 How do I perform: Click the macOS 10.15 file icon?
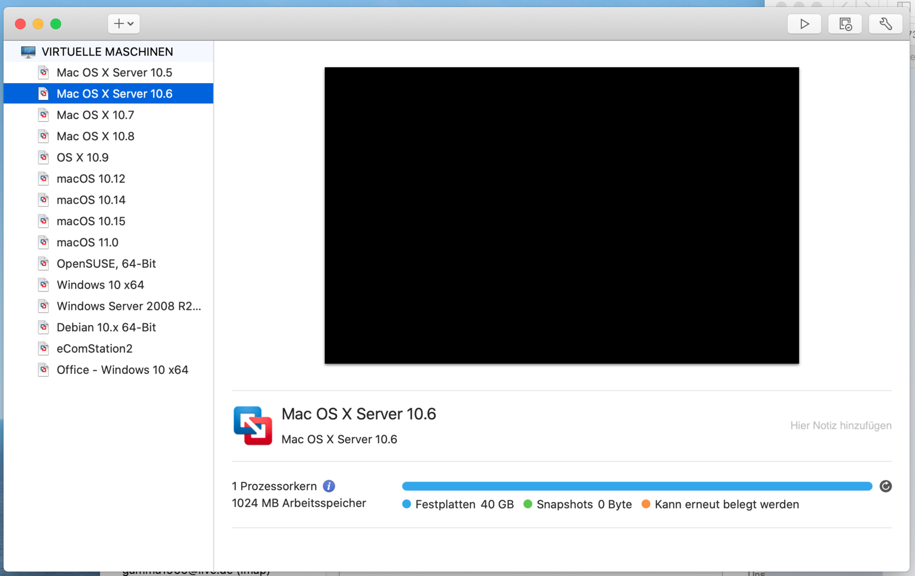point(44,221)
